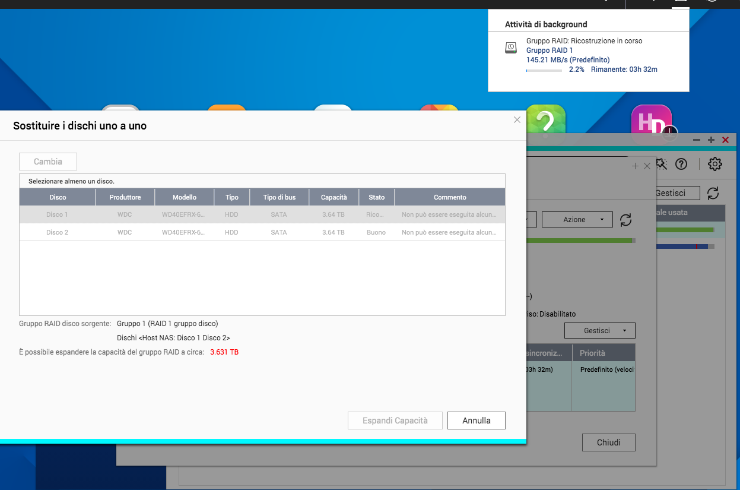
Task: Click the refresh icon next to Azione dropdown
Action: [625, 220]
